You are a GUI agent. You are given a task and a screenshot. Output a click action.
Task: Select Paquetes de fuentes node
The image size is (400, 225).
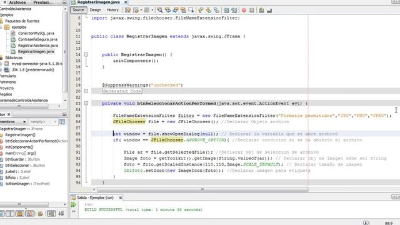(22, 21)
